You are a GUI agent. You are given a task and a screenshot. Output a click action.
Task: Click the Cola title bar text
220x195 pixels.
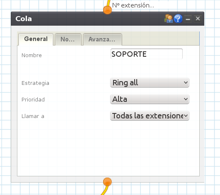[x=24, y=19]
